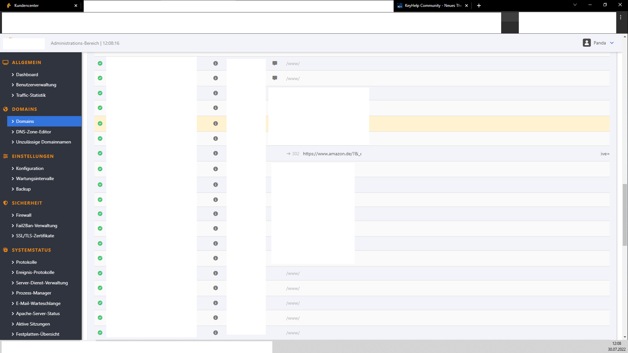Click the EINSTELLUNGEN sliders section icon

coord(6,156)
